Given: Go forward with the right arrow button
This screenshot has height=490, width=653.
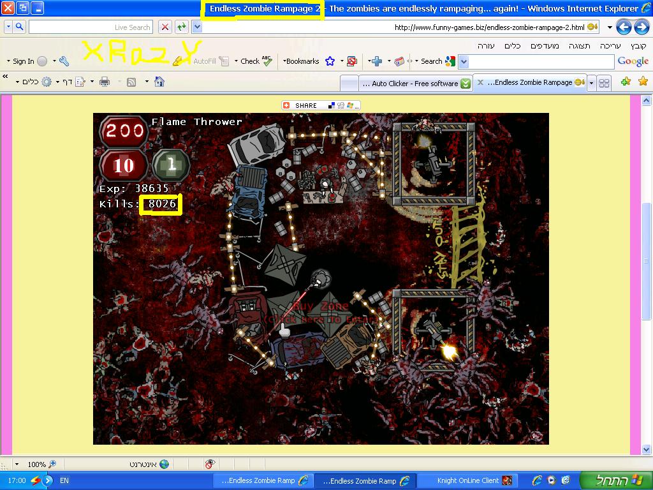Looking at the screenshot, I should [x=642, y=27].
